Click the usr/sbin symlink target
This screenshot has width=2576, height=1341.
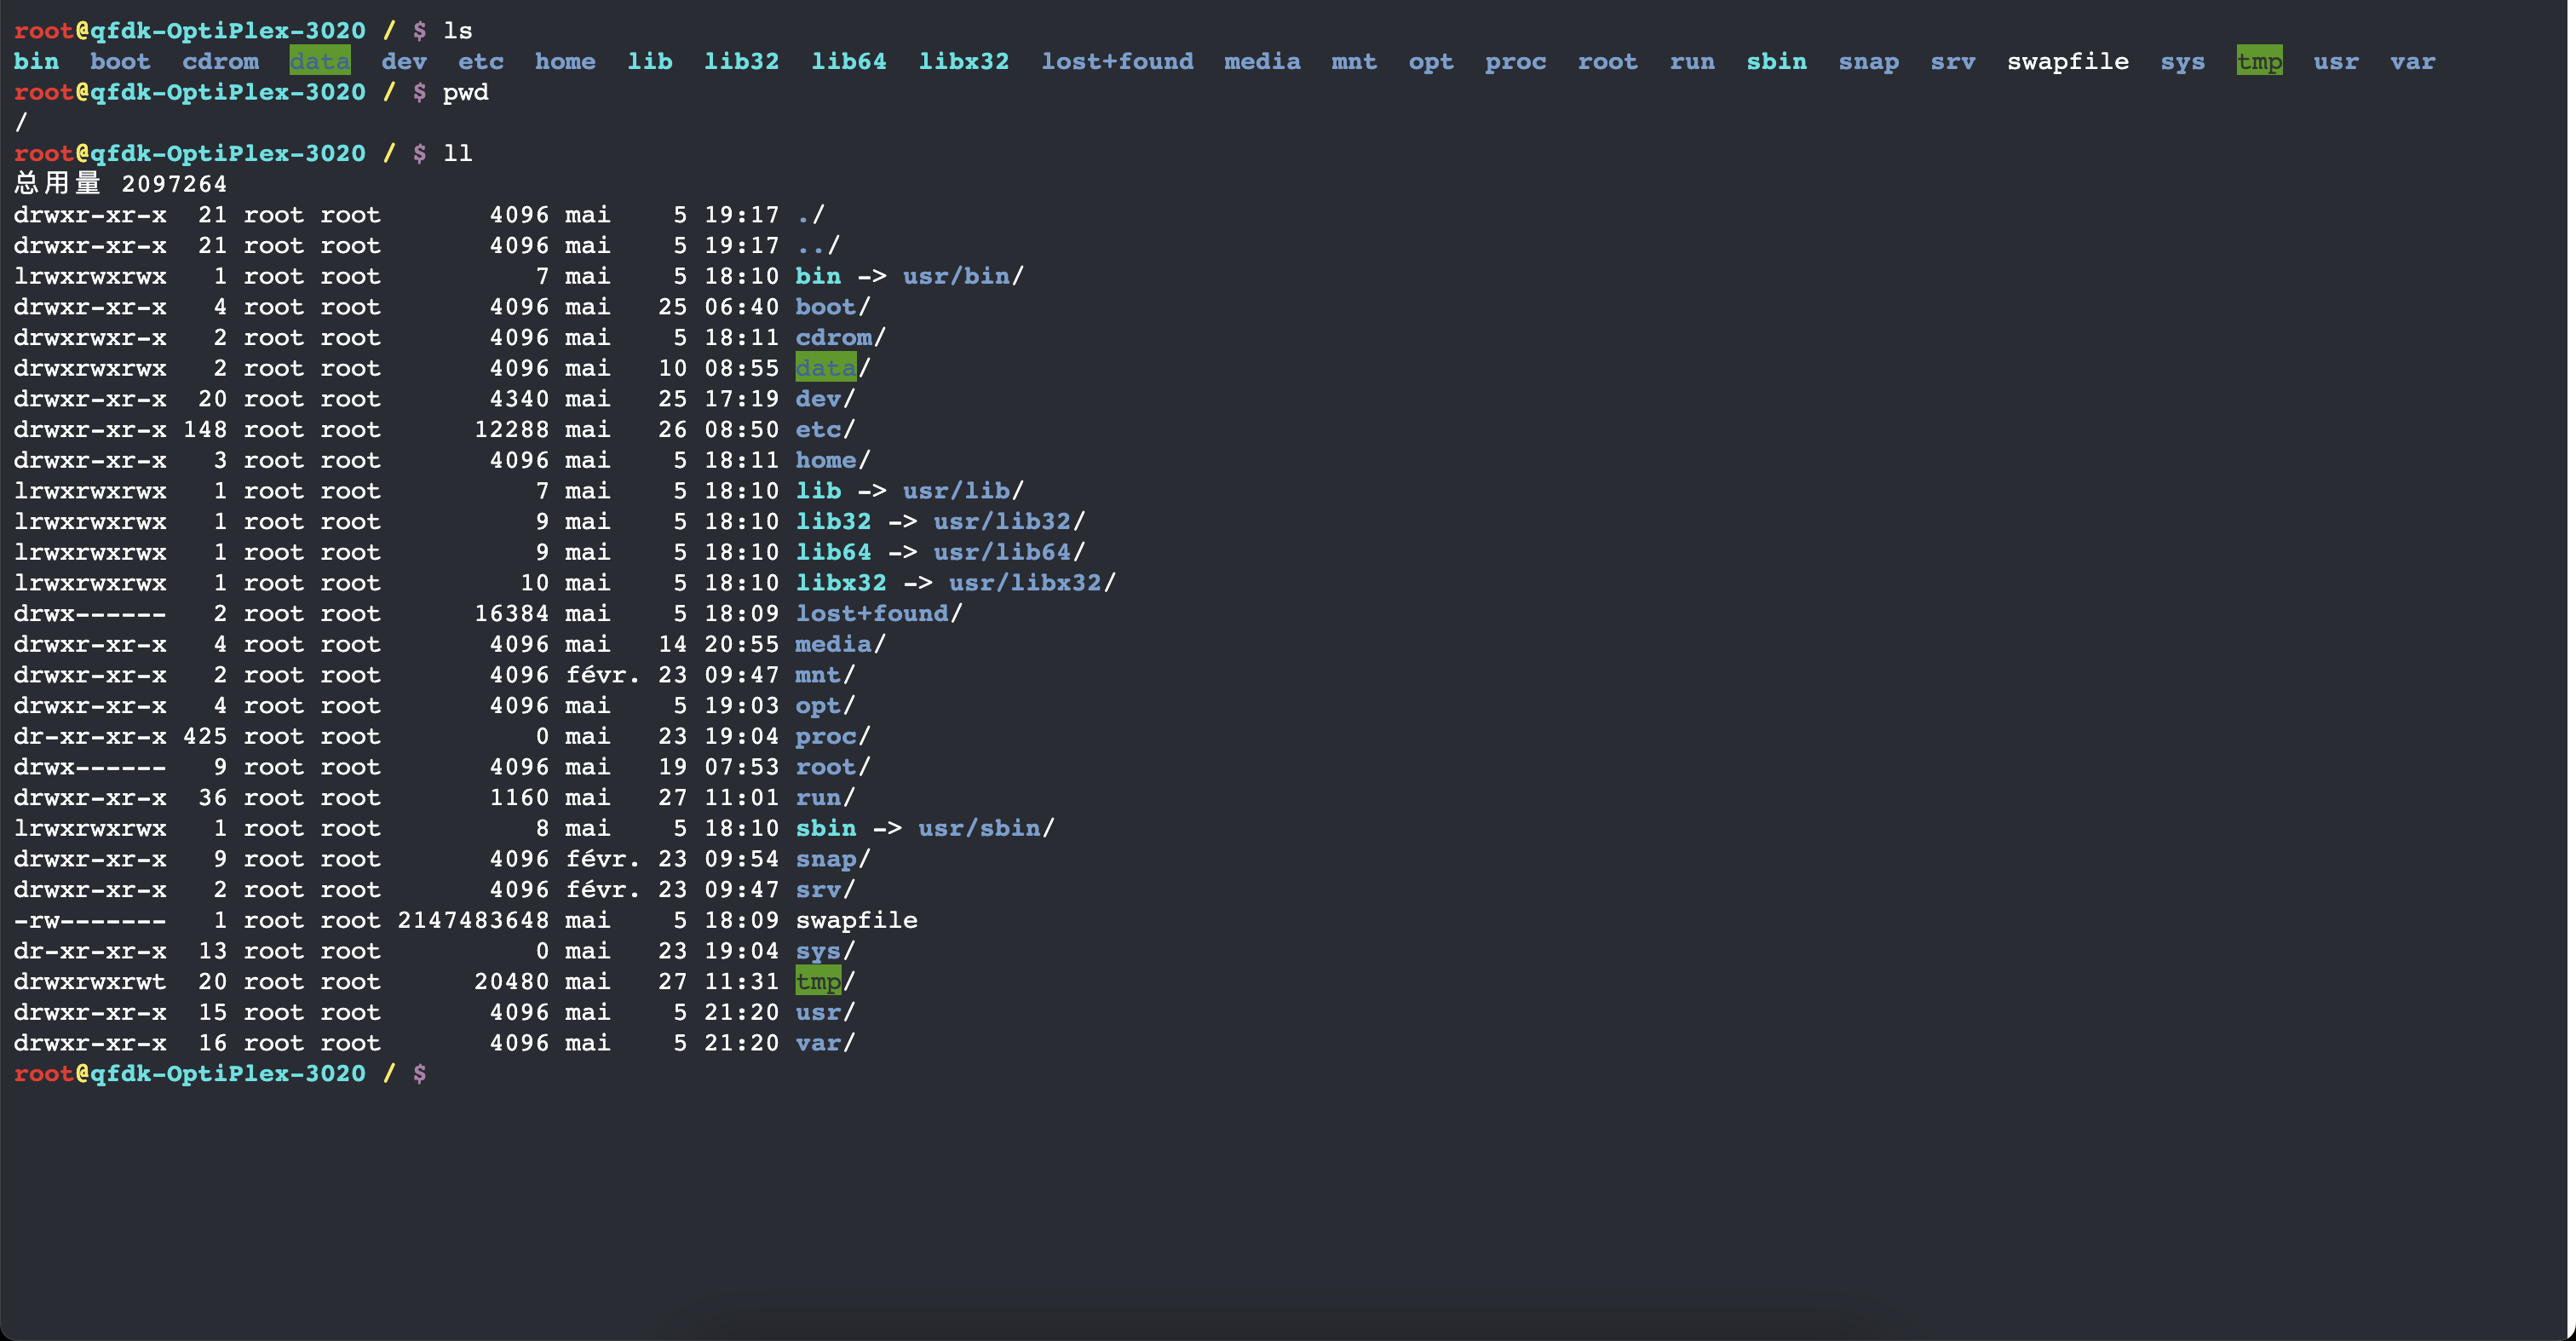point(979,828)
